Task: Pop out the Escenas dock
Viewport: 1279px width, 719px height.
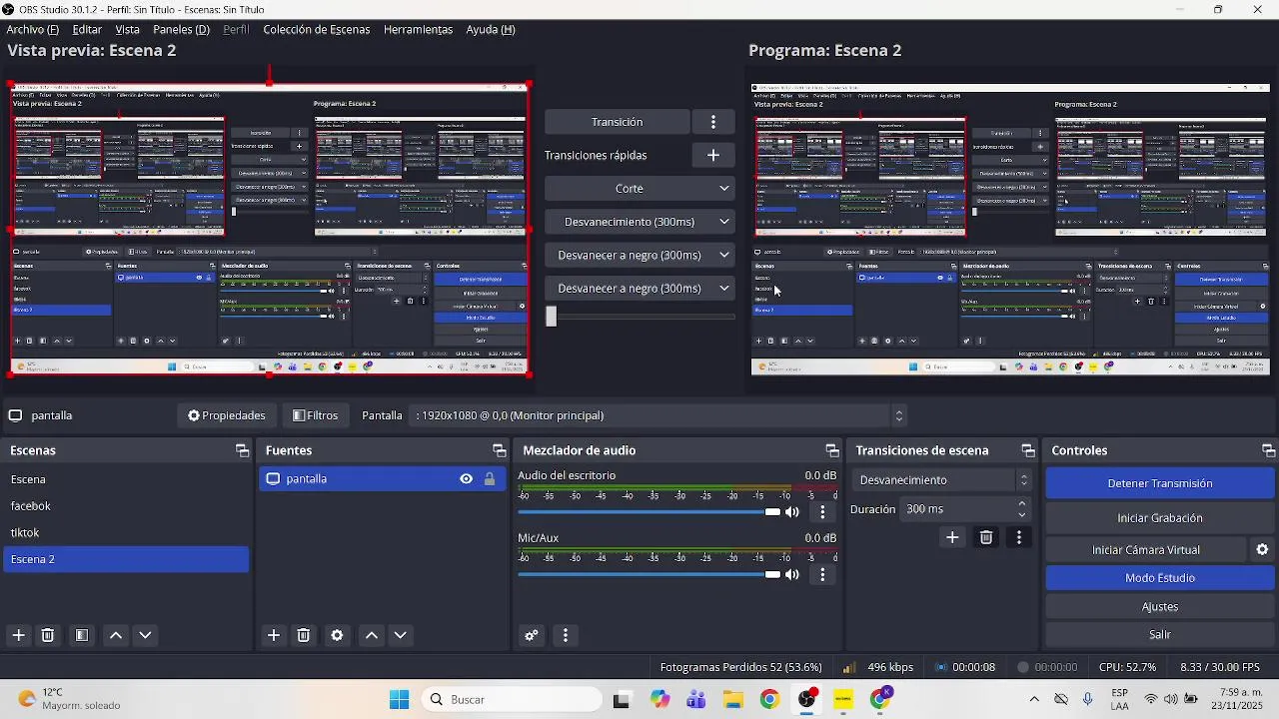Action: [242, 450]
